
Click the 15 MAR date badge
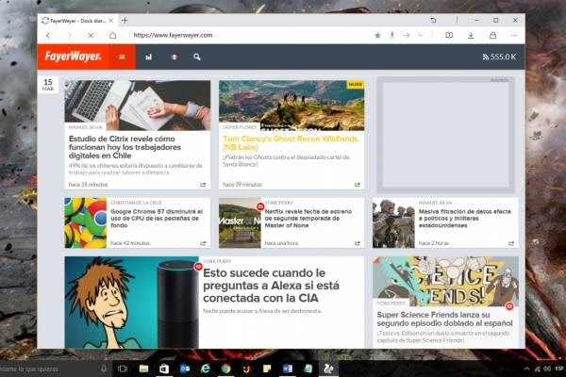click(x=48, y=85)
